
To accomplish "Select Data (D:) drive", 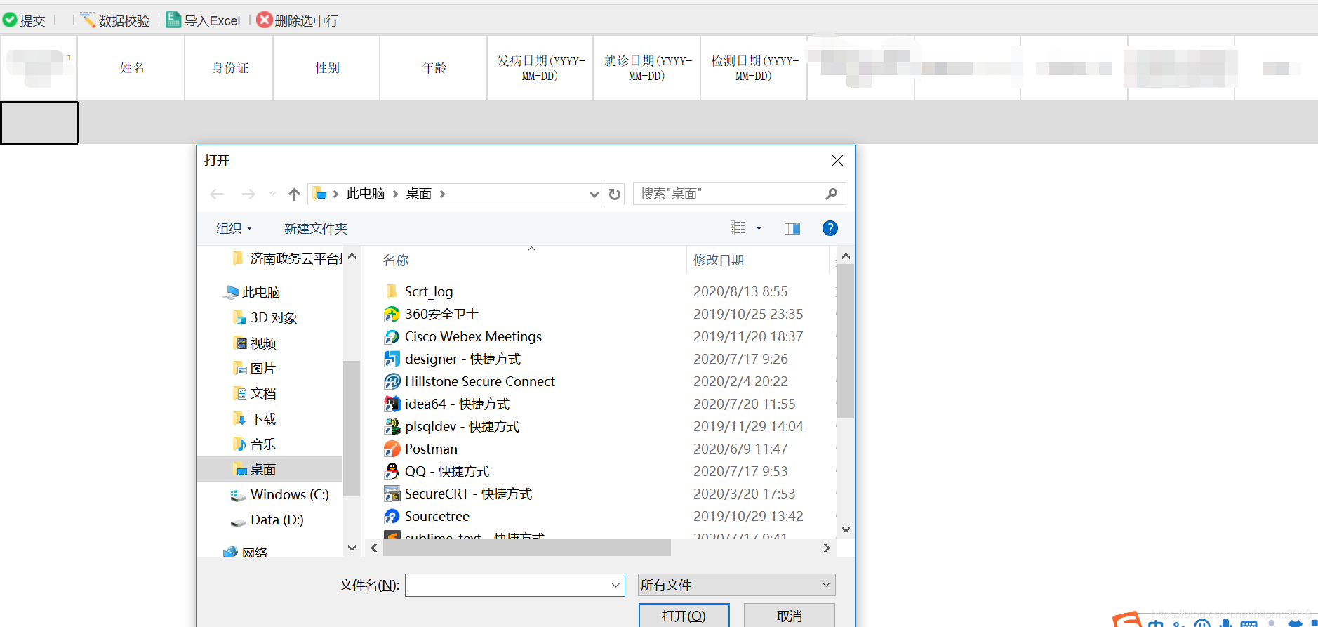I will 267,520.
